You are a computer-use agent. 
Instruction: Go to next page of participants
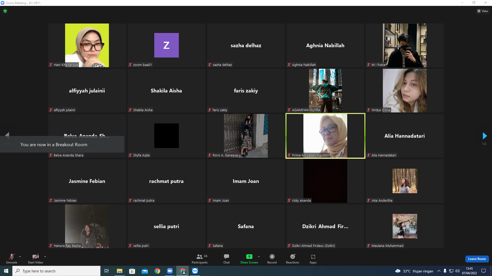pos(484,136)
